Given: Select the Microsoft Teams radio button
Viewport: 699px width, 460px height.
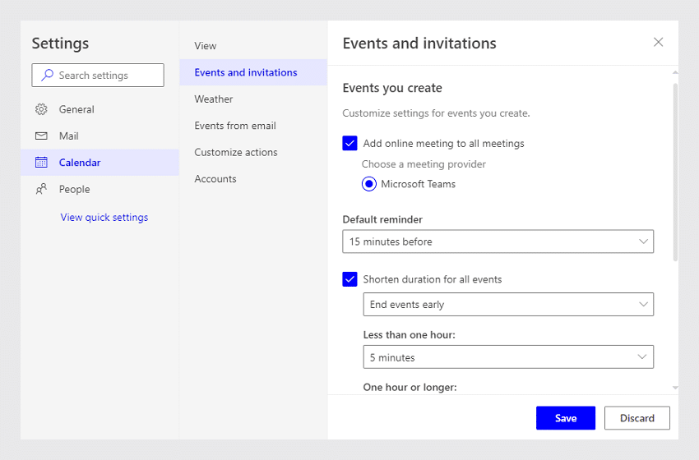Looking at the screenshot, I should point(369,184).
